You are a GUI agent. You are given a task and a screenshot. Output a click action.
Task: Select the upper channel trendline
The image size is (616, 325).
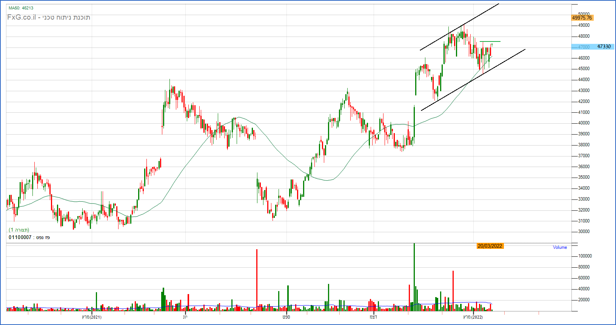[459, 27]
